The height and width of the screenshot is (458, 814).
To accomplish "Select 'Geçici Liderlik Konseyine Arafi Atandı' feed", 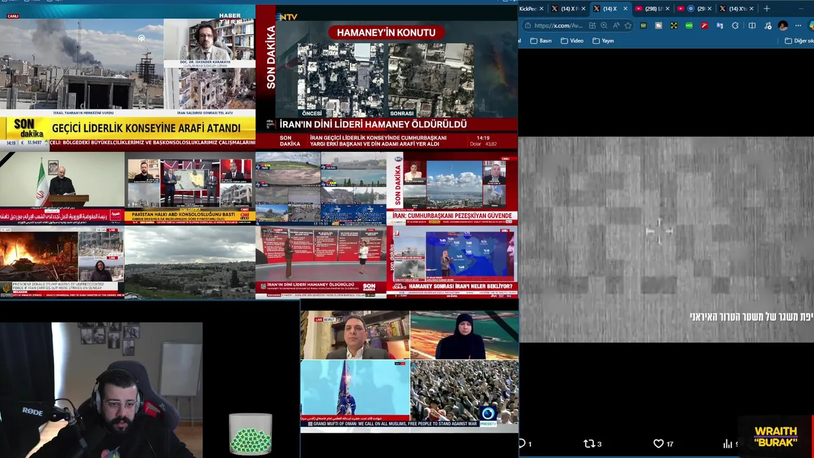I will point(127,77).
